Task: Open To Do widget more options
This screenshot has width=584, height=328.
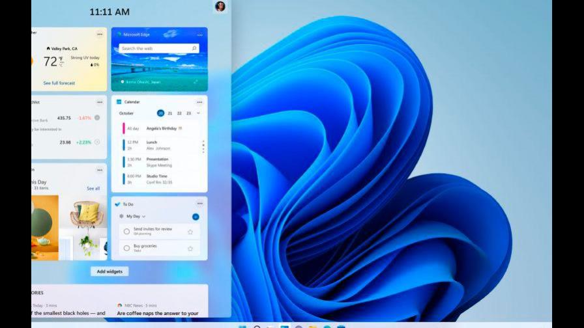Action: [200, 204]
